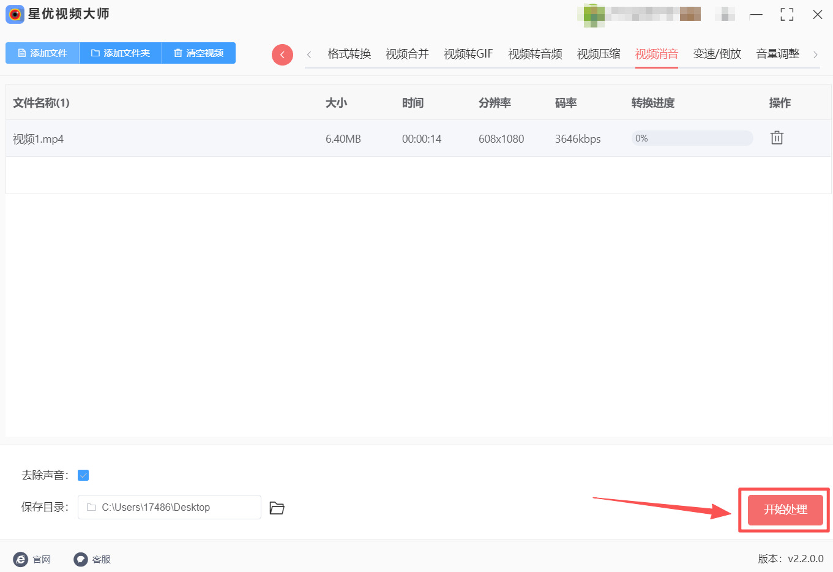833x572 pixels.
Task: Click the 00:00:14 duration cell
Action: (x=422, y=139)
